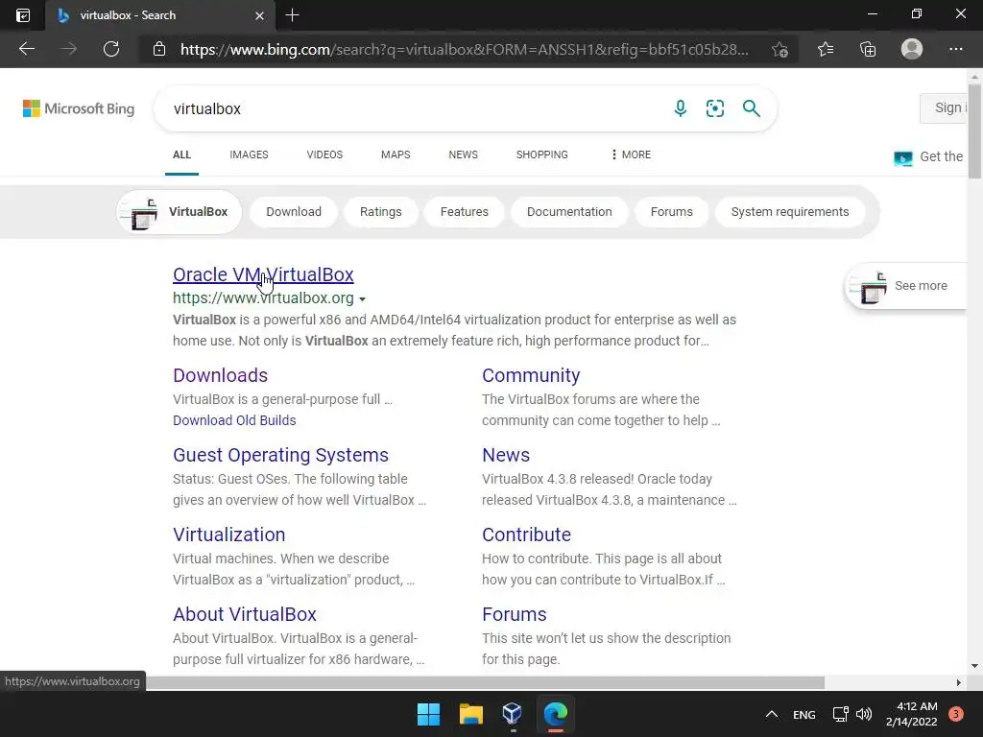
Task: Click the System requirements filter chip
Action: pyautogui.click(x=790, y=212)
